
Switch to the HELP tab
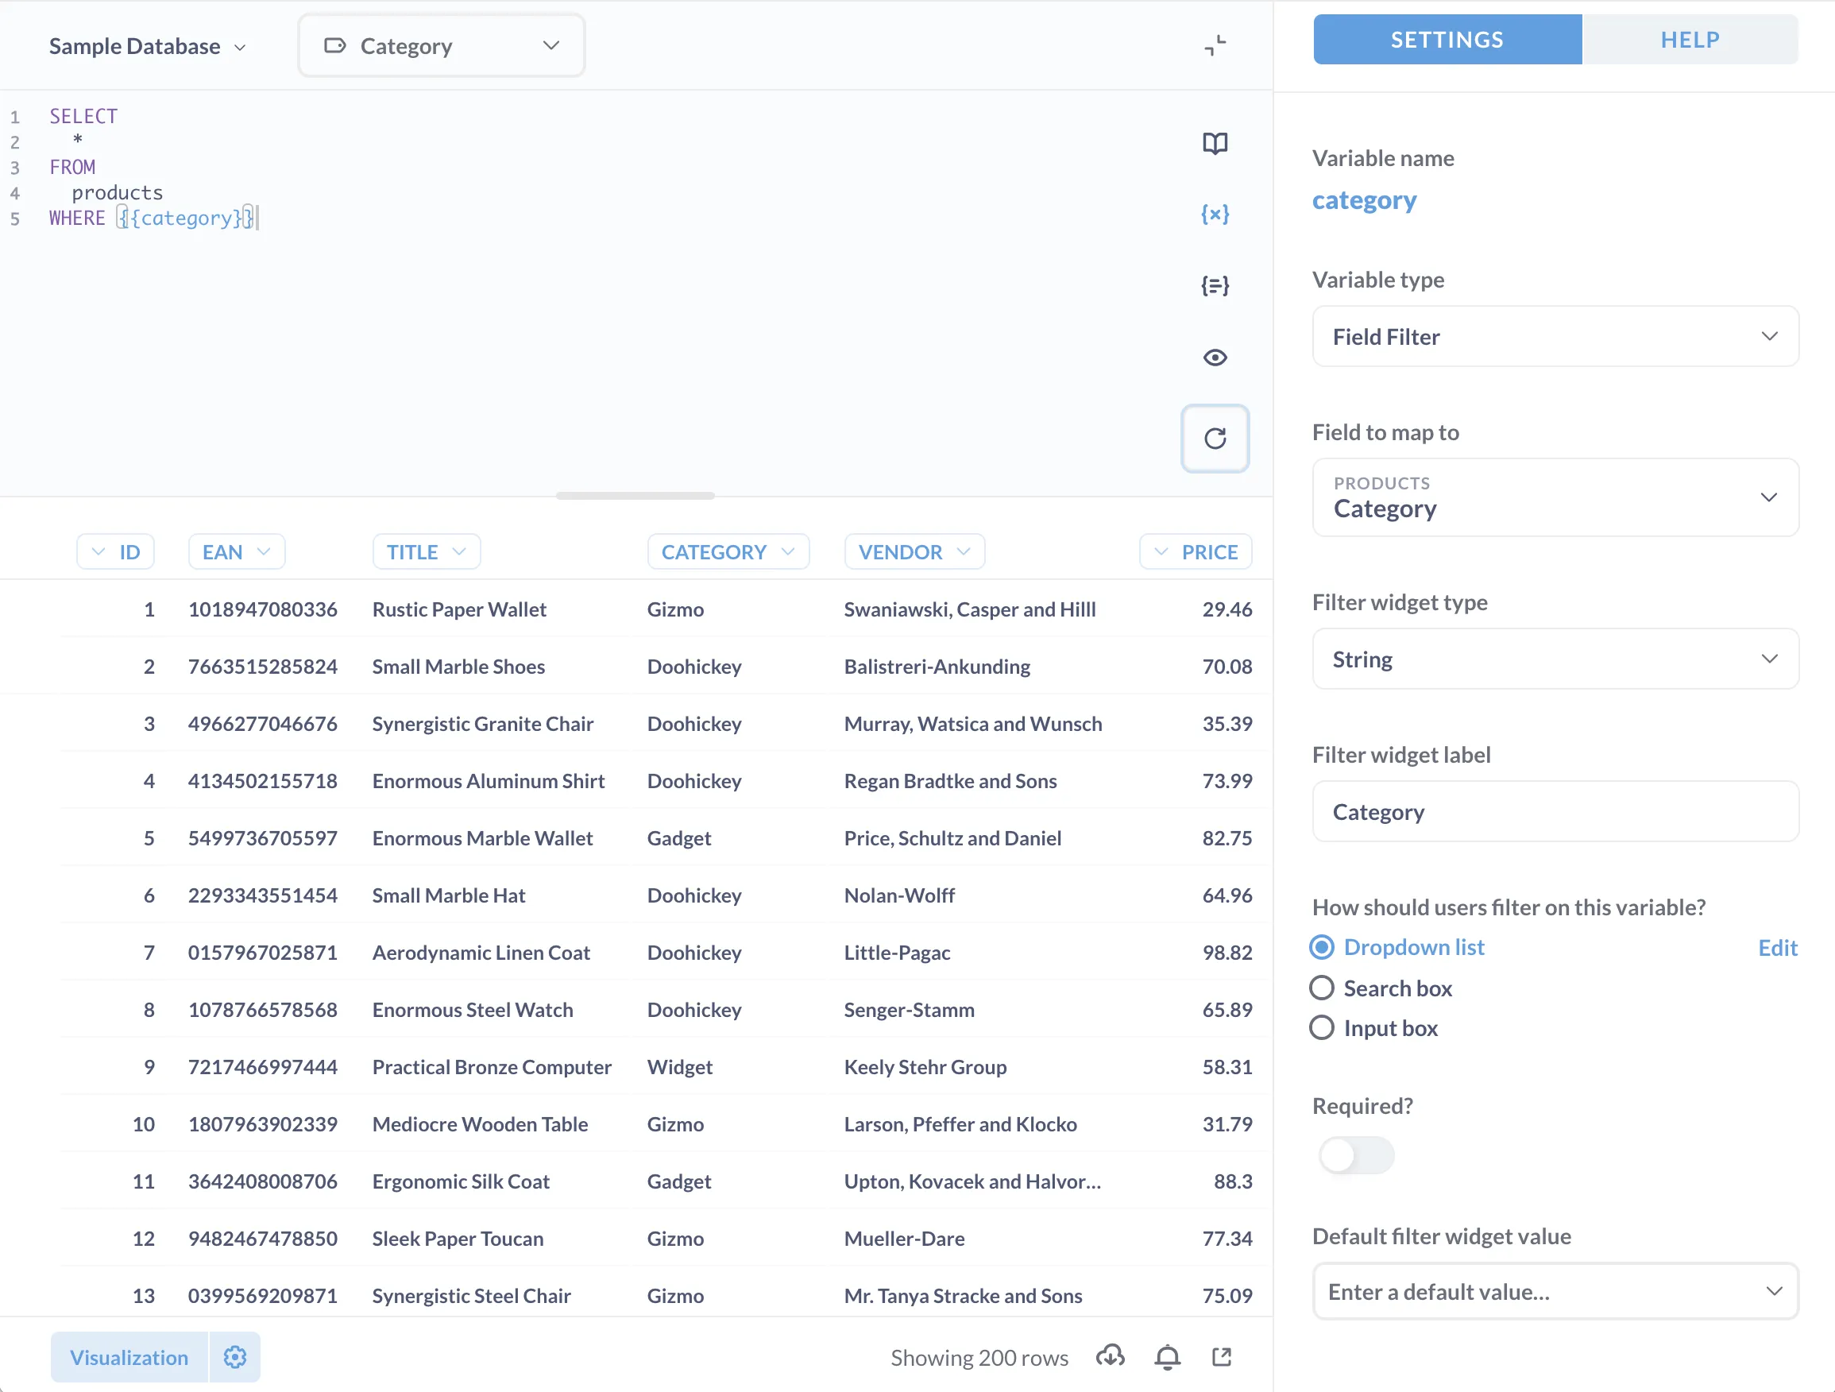[1689, 40]
